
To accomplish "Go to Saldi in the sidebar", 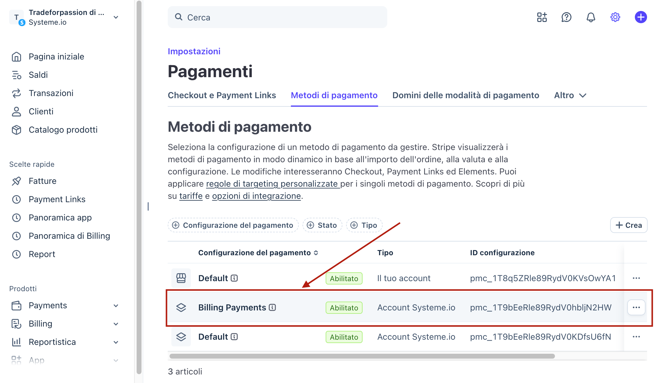I will pyautogui.click(x=38, y=75).
